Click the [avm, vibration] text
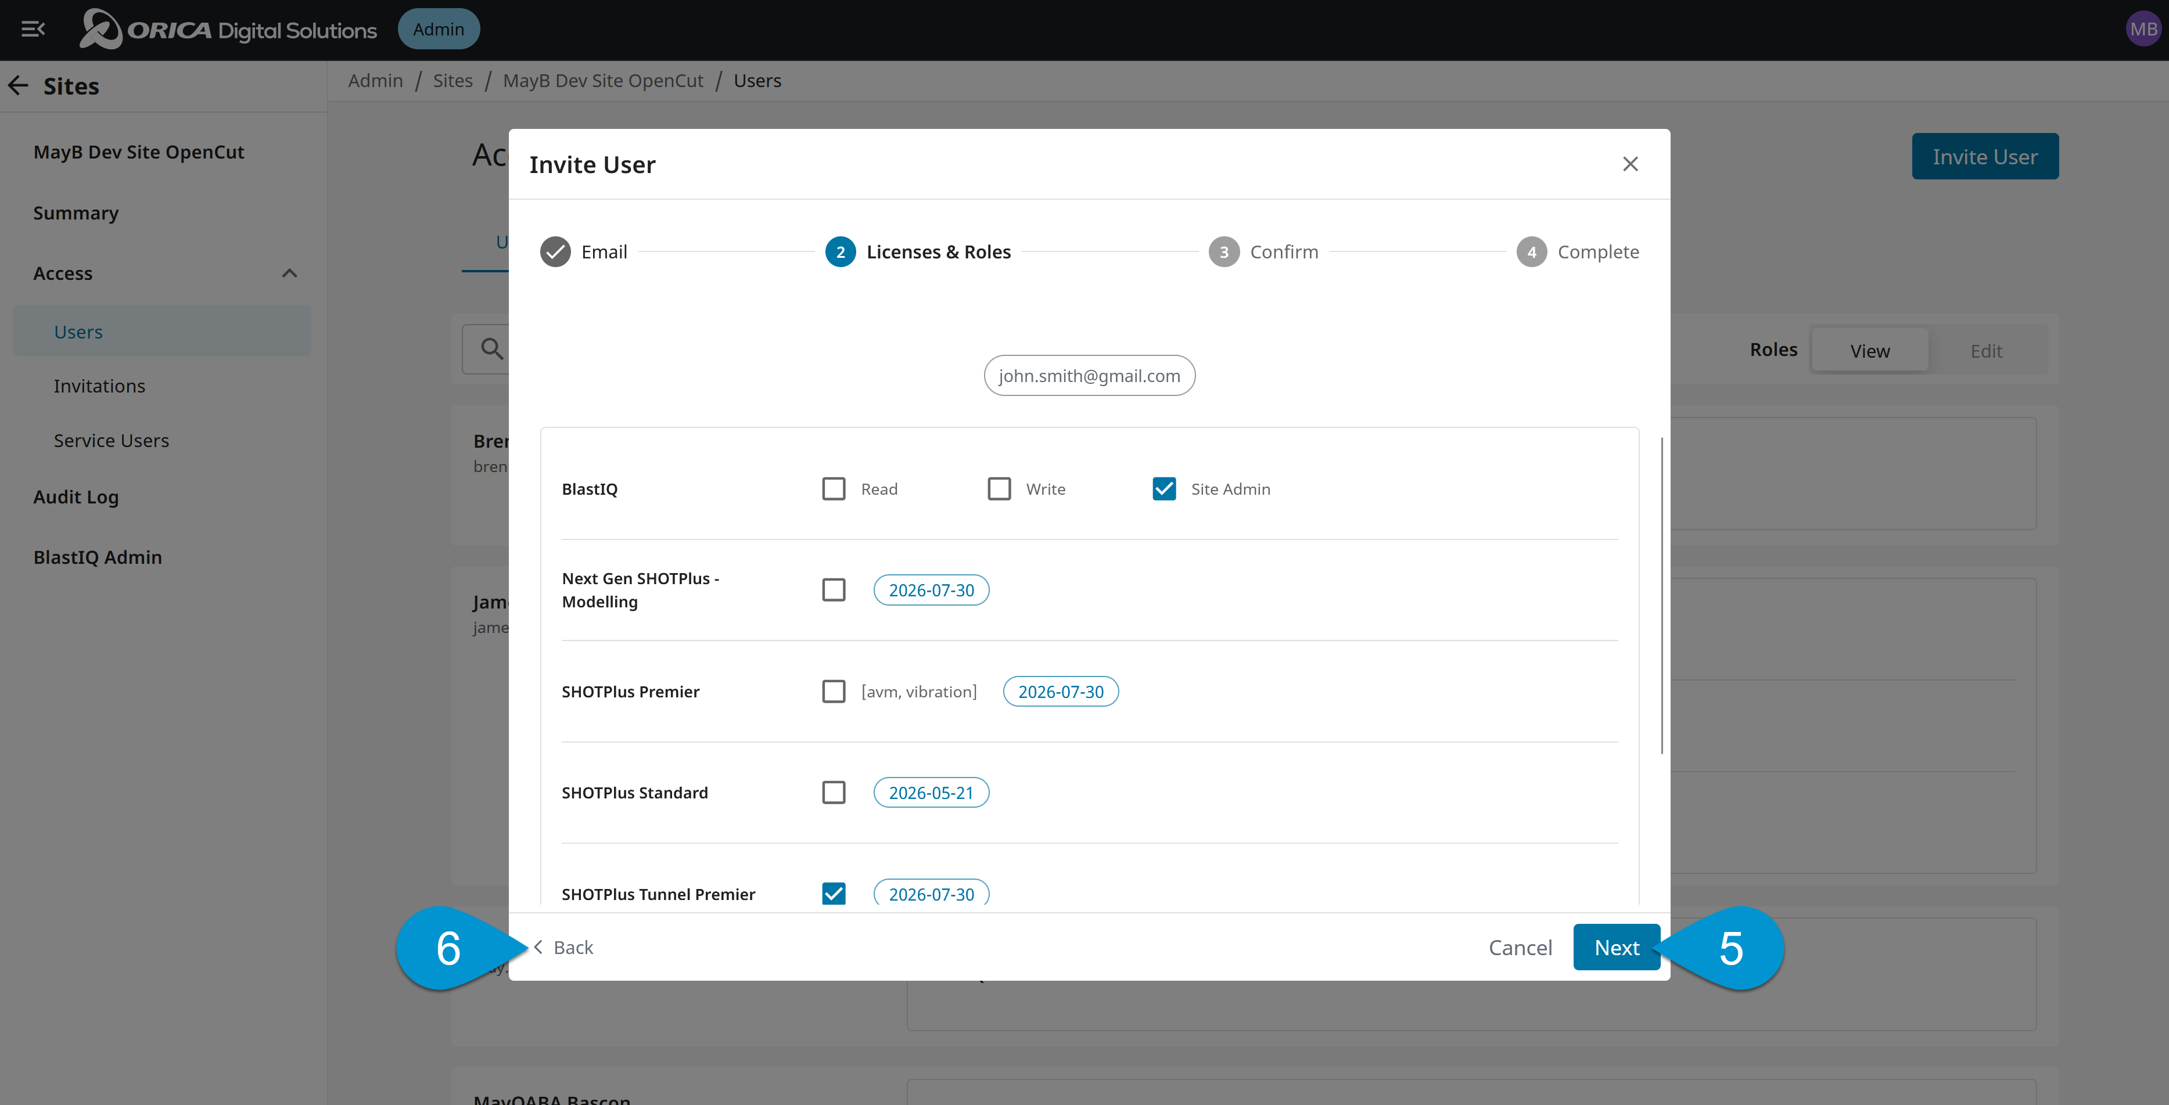 click(x=918, y=692)
